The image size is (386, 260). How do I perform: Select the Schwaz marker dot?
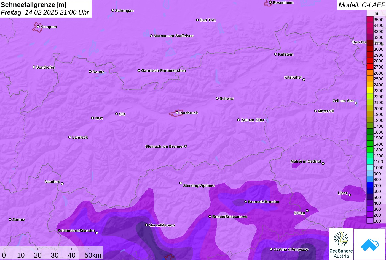pyautogui.click(x=217, y=98)
